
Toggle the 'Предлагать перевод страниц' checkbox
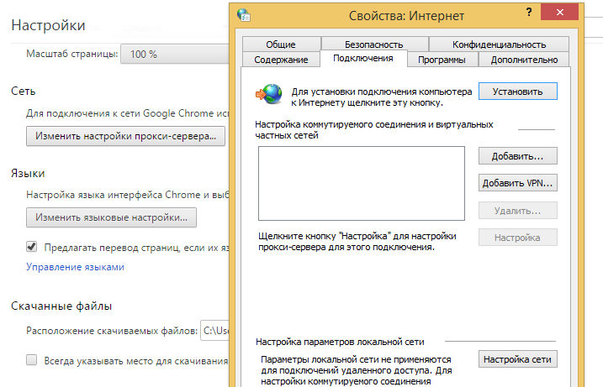32,247
